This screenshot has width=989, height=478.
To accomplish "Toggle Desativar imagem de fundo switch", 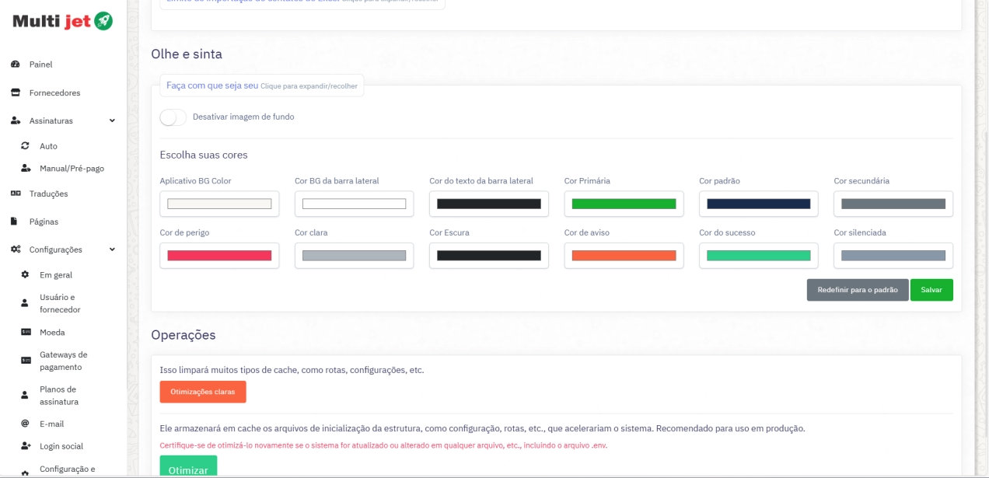I will (173, 117).
